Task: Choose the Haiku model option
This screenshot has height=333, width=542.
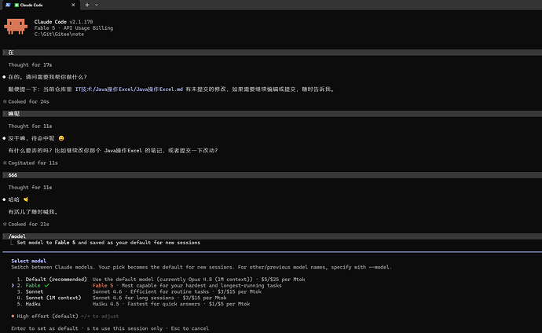Action: pyautogui.click(x=29, y=304)
